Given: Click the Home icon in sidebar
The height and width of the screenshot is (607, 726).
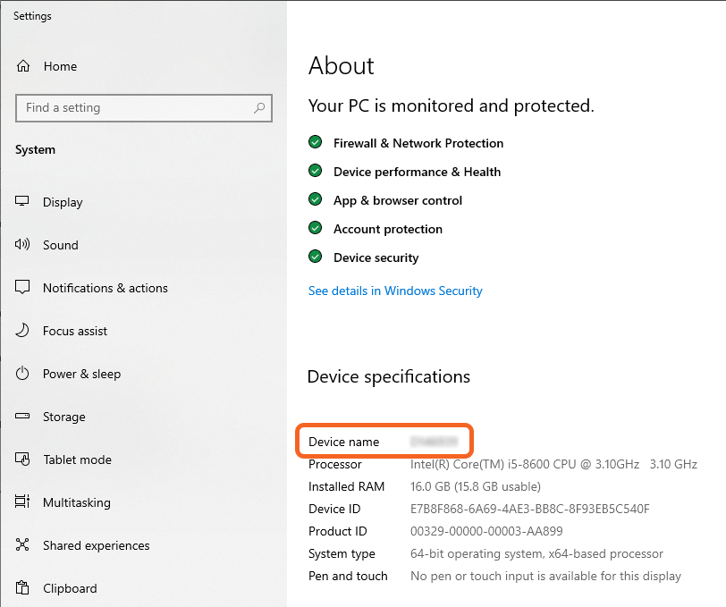Looking at the screenshot, I should [23, 66].
